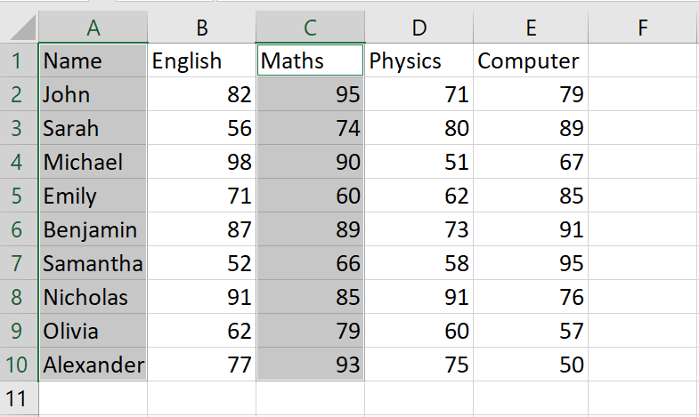Select column D header
Viewport: 699px width, 417px height.
coord(419,28)
